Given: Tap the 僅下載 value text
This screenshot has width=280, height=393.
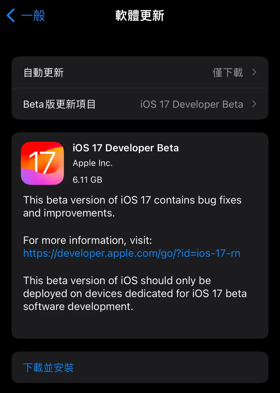Looking at the screenshot, I should [228, 72].
